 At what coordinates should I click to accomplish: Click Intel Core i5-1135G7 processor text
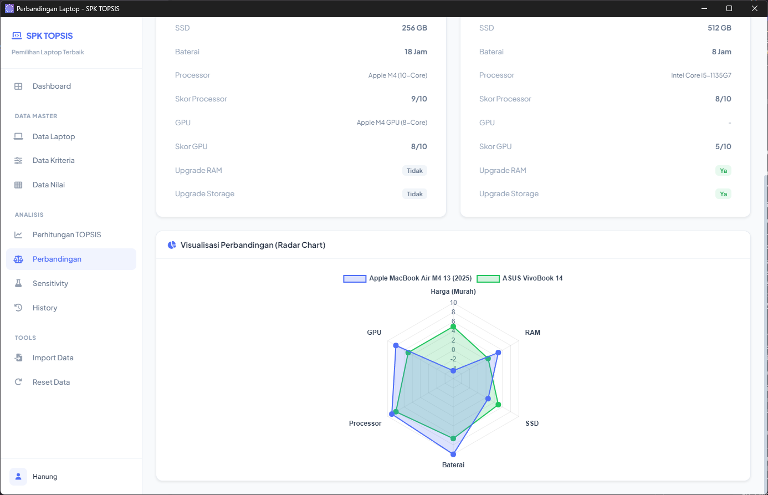701,75
